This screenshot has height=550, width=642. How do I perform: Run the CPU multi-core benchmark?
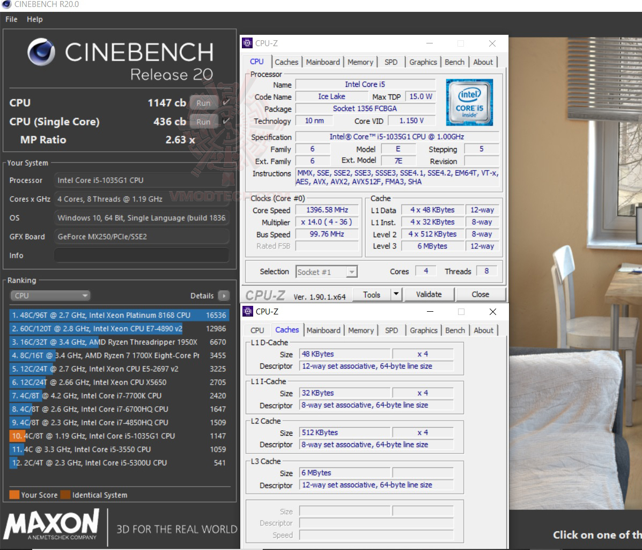[203, 103]
